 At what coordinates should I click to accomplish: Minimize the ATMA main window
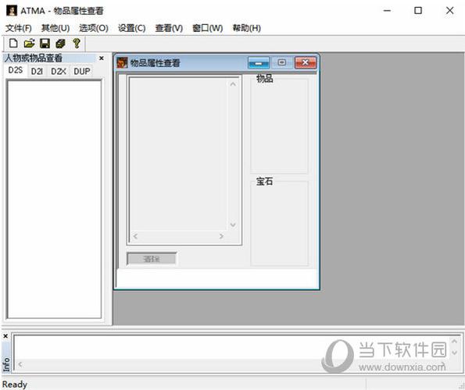[x=387, y=11]
